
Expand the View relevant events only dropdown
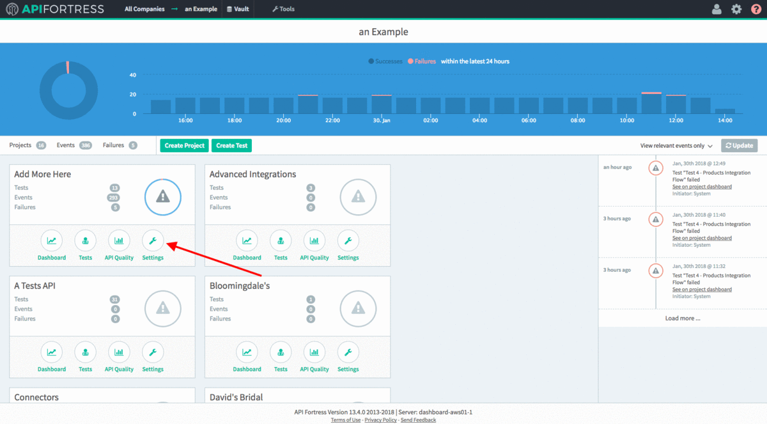click(x=676, y=146)
